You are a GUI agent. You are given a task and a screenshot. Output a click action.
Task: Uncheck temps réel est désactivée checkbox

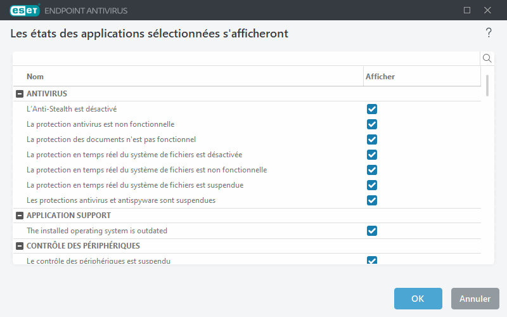(372, 155)
